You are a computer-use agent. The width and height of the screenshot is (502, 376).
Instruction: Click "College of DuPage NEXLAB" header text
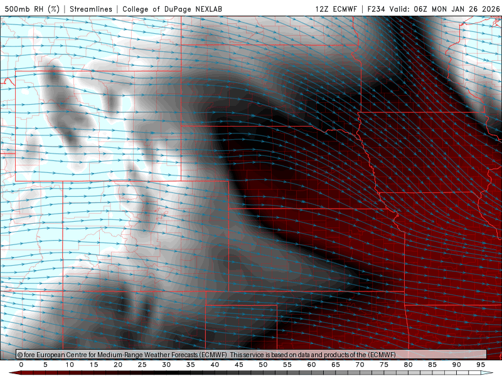[x=172, y=9]
